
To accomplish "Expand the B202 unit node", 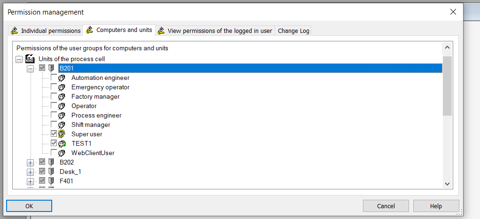I will [x=31, y=163].
